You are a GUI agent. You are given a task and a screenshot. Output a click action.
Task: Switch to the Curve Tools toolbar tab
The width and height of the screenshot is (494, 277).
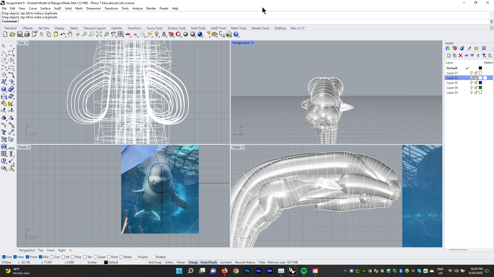tap(155, 28)
